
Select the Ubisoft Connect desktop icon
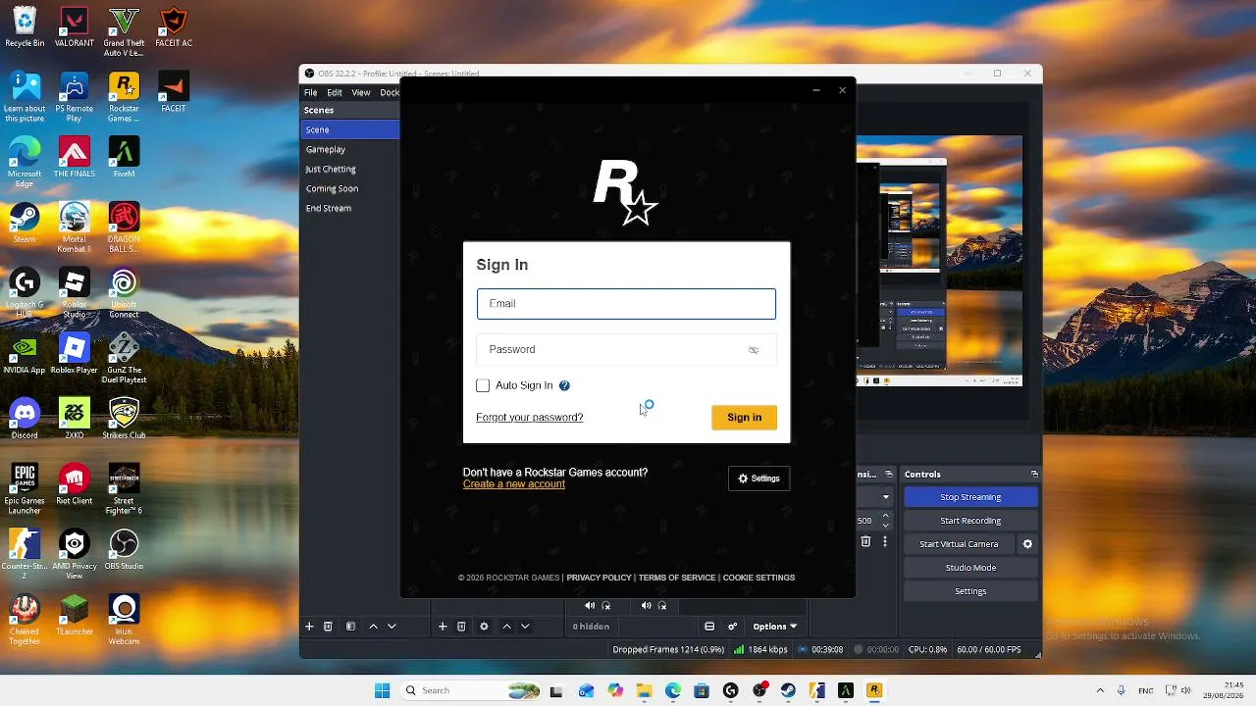click(x=124, y=293)
